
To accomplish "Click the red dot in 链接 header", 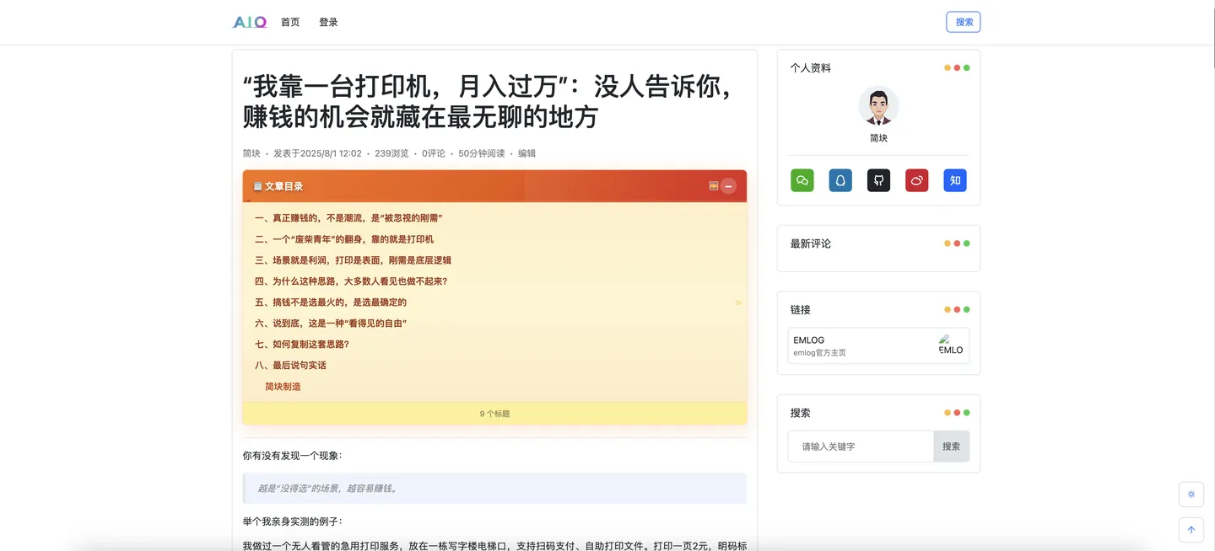I will pyautogui.click(x=957, y=310).
